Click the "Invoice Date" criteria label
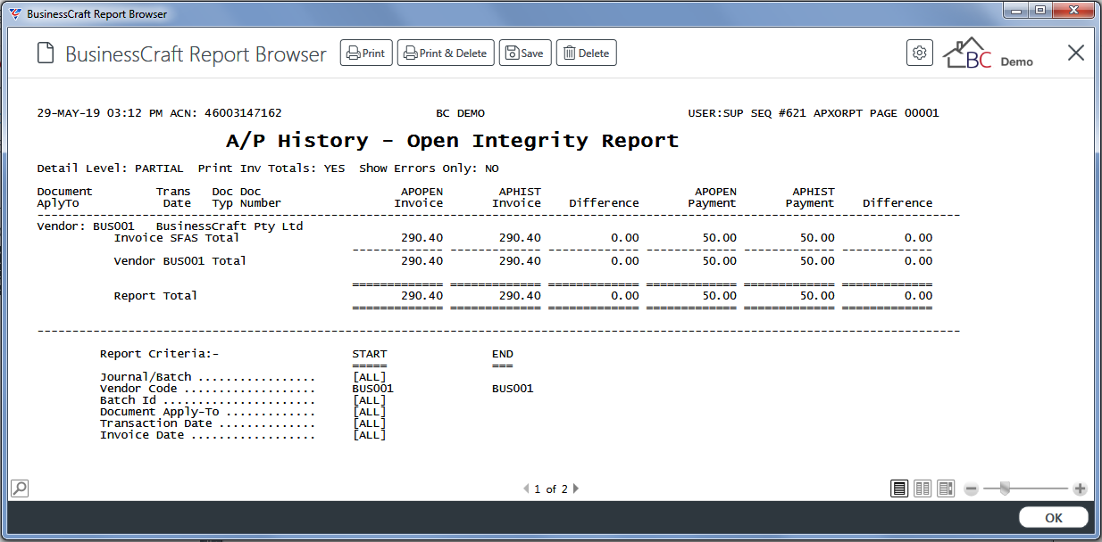This screenshot has width=1102, height=542. [142, 435]
